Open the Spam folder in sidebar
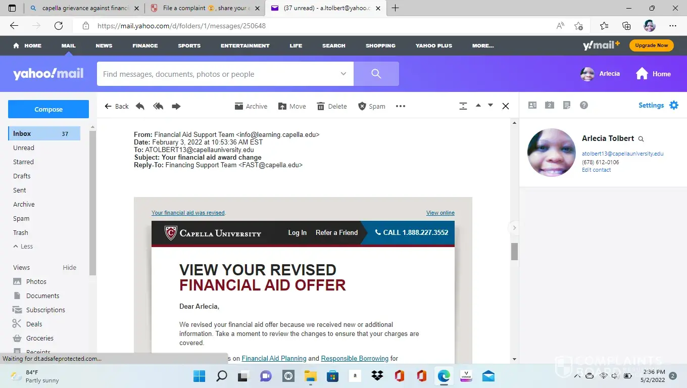Viewport: 687px width, 388px height. (x=21, y=218)
